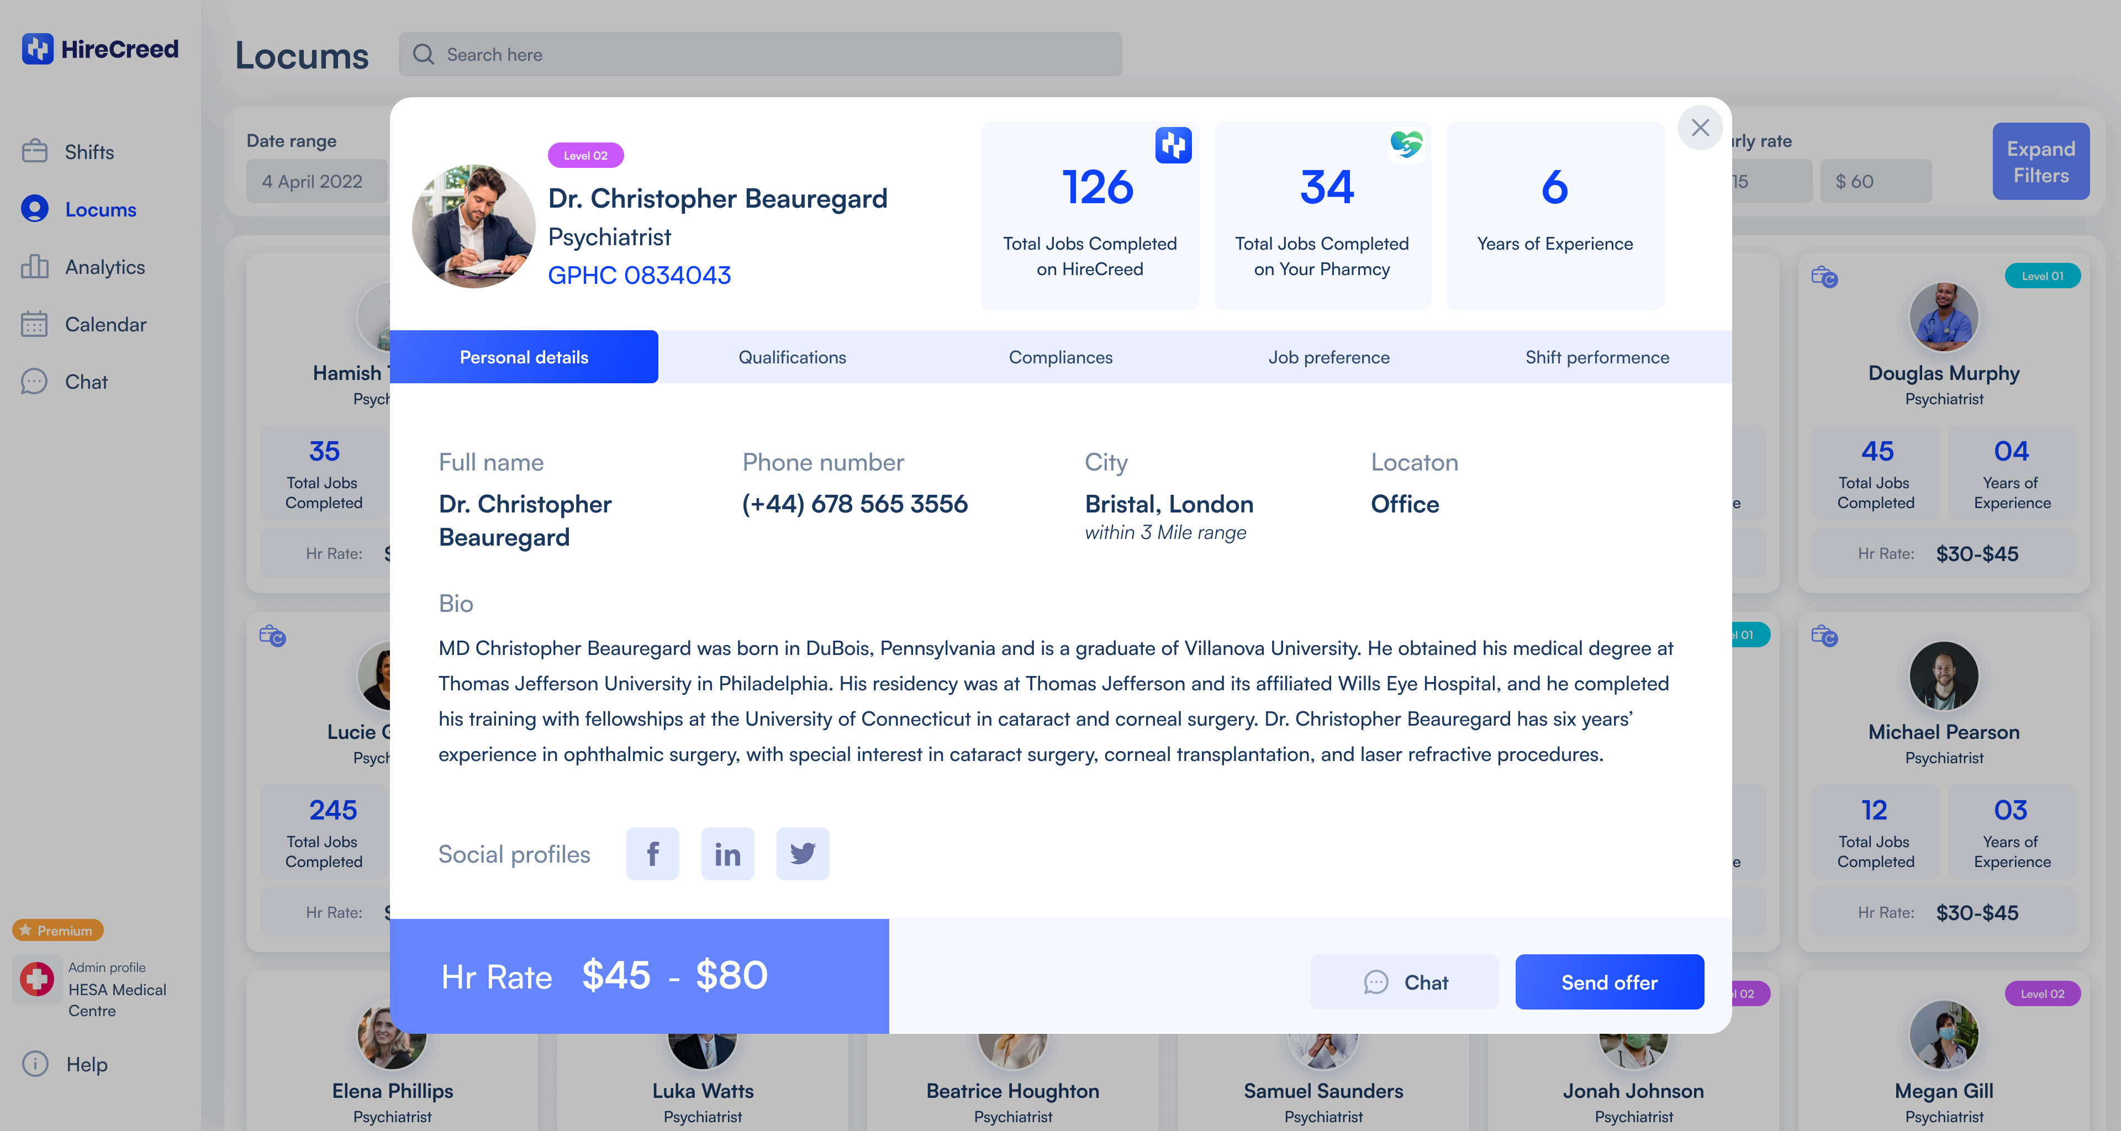Click the Beatrice Houghton name
The image size is (2121, 1131).
point(1013,1091)
